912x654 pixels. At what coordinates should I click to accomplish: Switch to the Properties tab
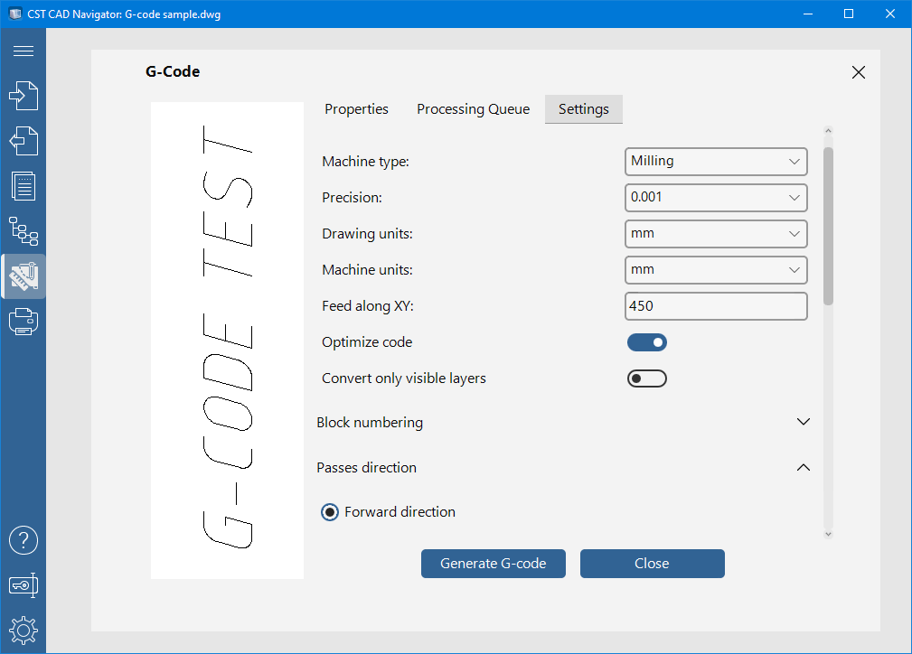(356, 109)
